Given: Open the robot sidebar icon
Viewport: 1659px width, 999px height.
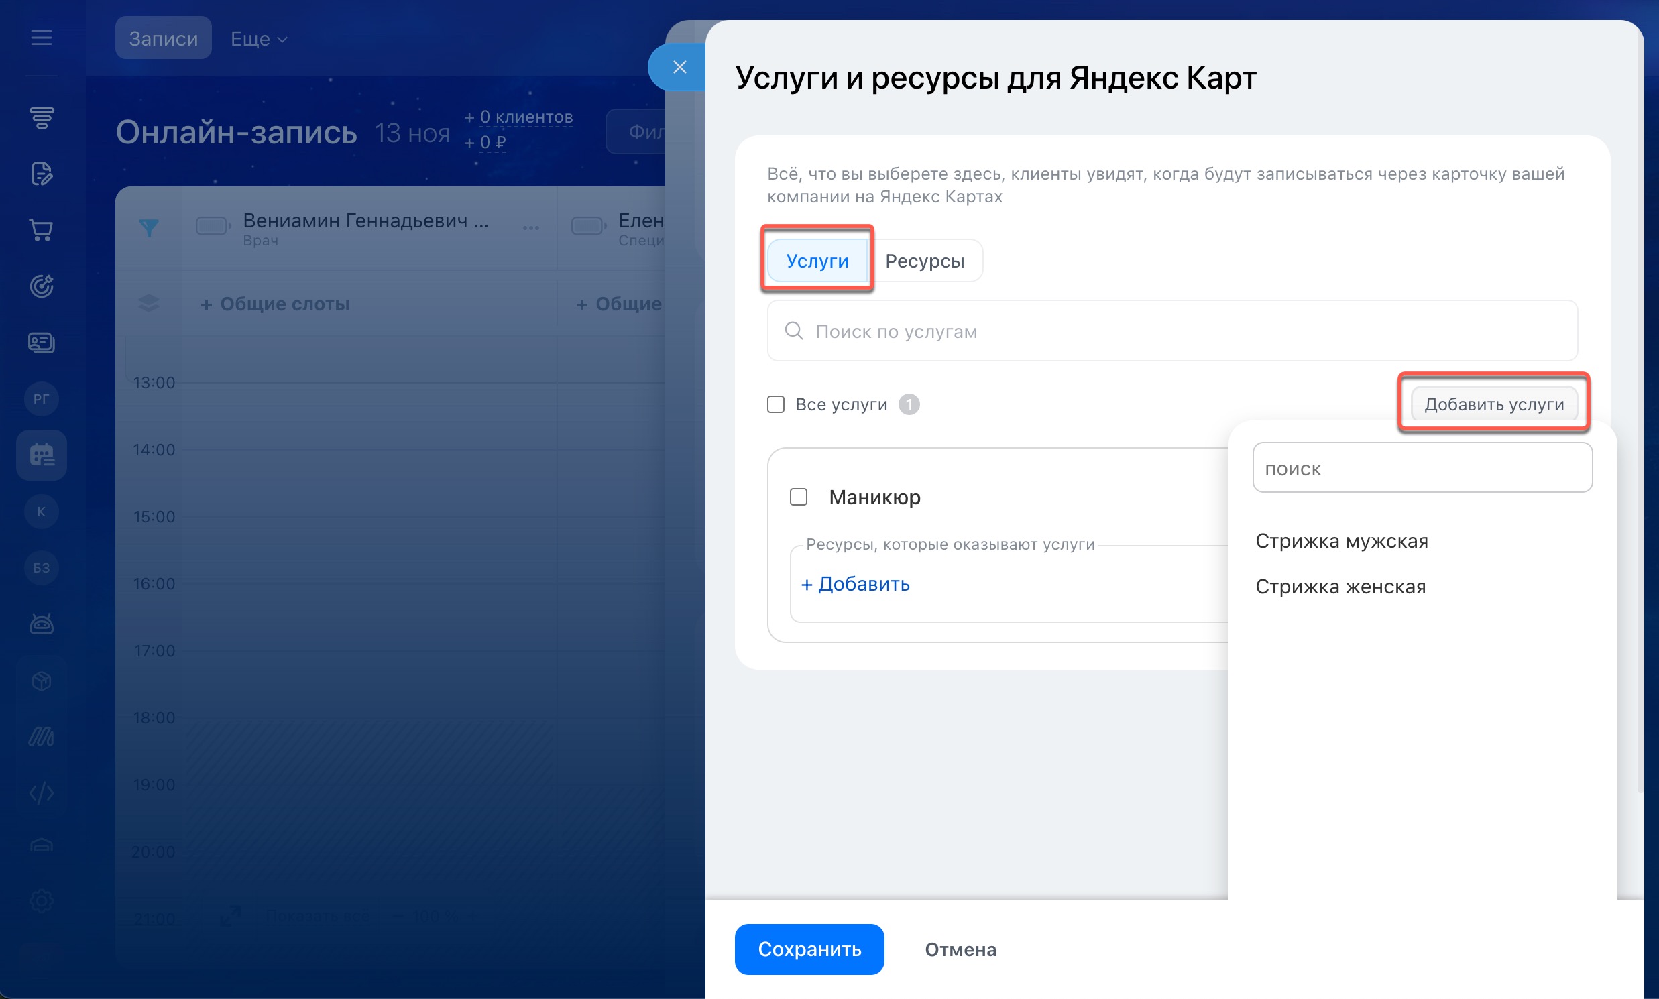Looking at the screenshot, I should [x=41, y=624].
